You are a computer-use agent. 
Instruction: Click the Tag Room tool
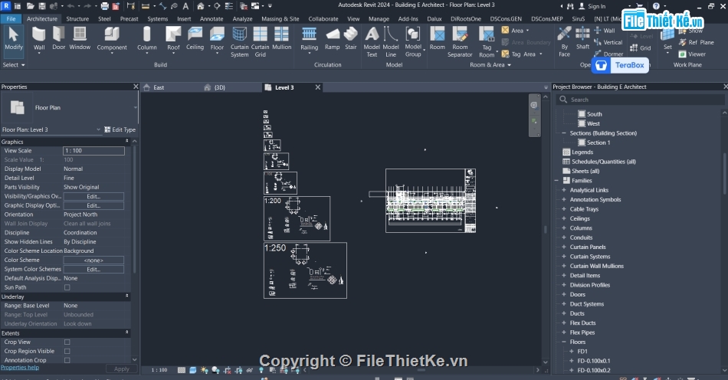(487, 42)
